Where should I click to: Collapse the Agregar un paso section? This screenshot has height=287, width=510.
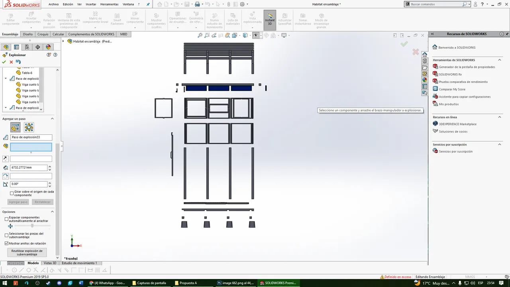click(52, 118)
